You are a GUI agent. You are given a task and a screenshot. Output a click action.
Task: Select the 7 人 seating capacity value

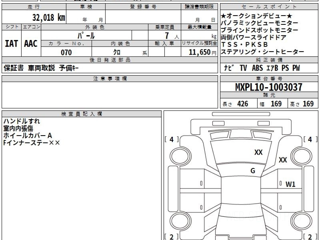tap(171, 35)
